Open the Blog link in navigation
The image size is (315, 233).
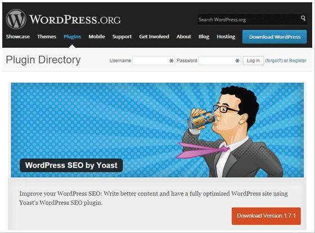click(204, 37)
